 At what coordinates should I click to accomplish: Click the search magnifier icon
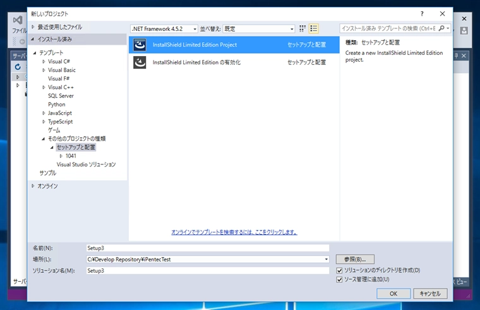[x=441, y=28]
